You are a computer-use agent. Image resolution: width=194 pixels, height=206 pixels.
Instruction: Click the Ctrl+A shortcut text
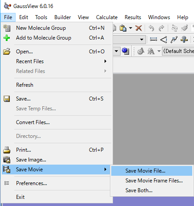pos(97,38)
